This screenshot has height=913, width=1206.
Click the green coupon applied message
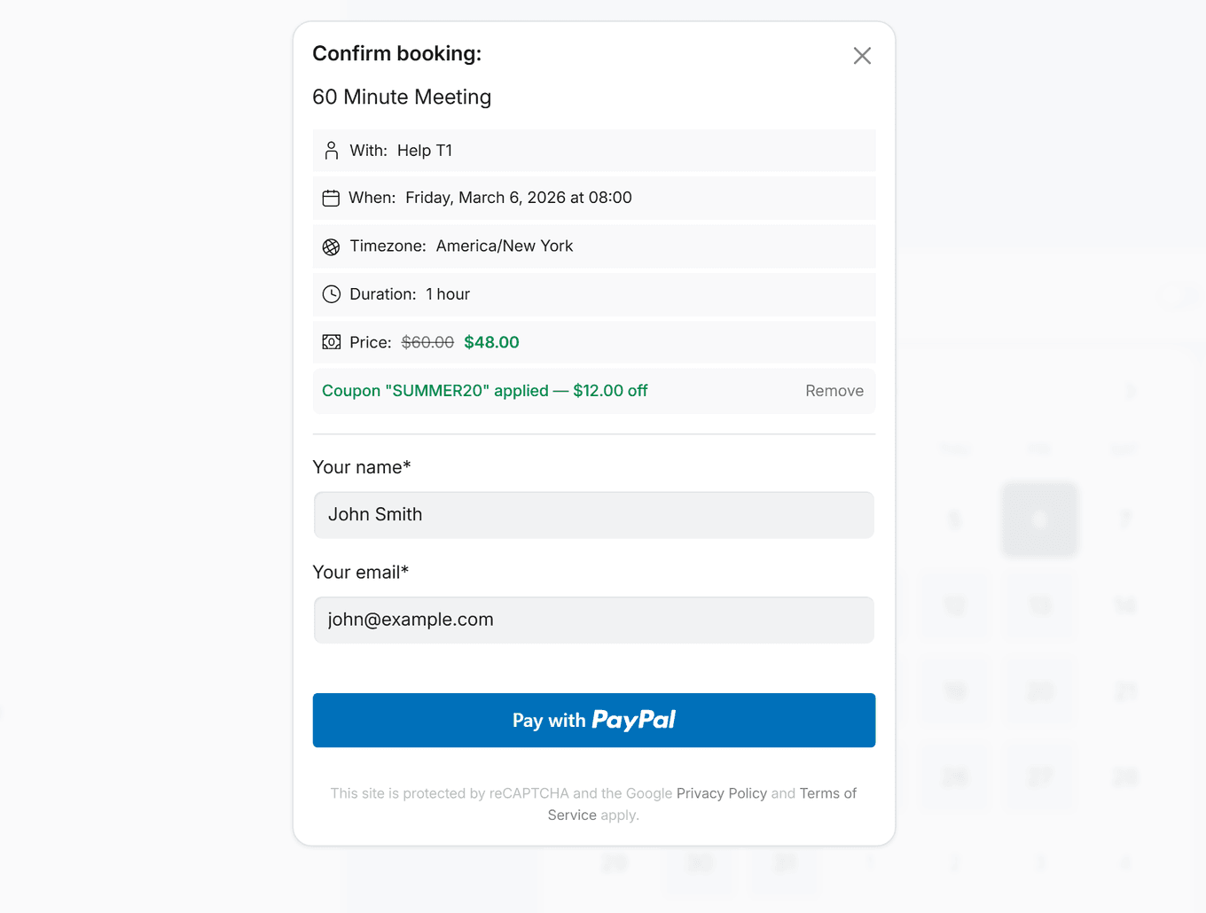[484, 390]
